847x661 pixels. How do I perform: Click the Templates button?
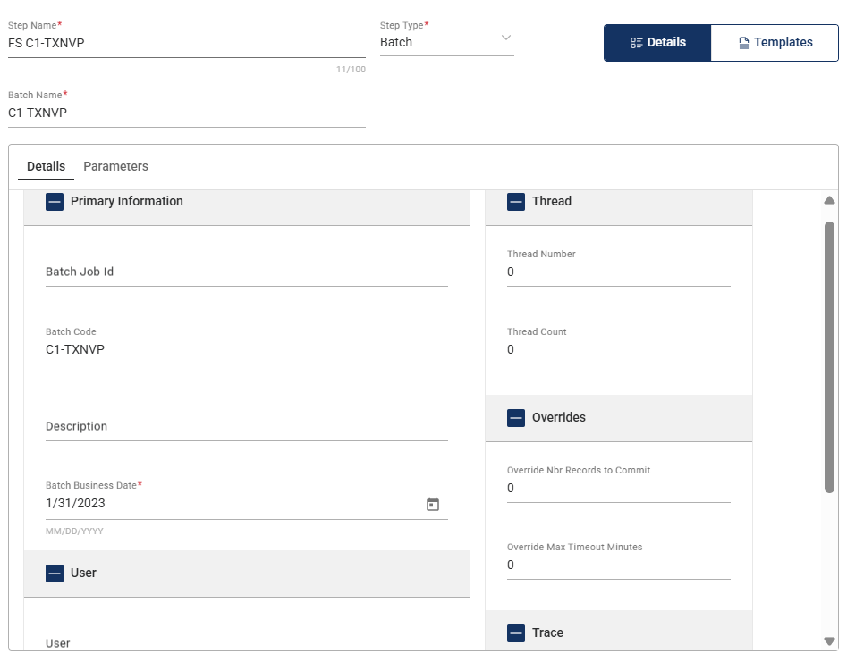(775, 43)
